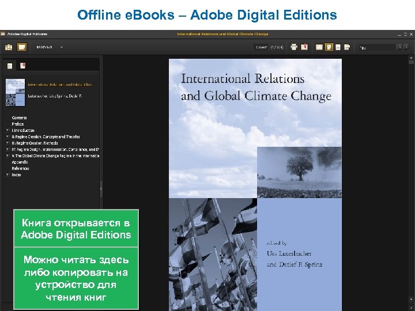Image resolution: width=415 pixels, height=311 pixels.
Task: Click the vertical scrollbar down arrow
Action: (x=411, y=299)
